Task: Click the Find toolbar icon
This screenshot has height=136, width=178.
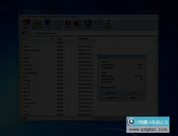Action: (x=78, y=24)
